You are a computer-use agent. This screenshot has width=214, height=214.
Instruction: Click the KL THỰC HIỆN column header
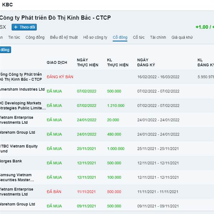[x=118, y=62]
